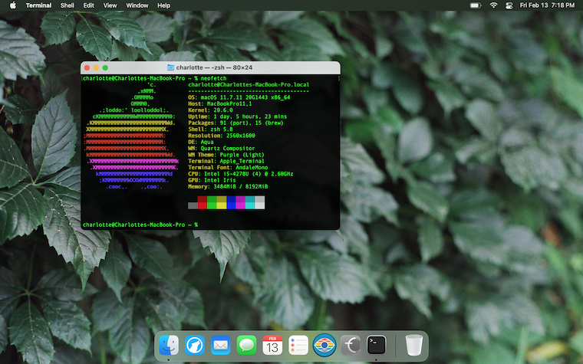Close the charlotte Terminal window
This screenshot has width=583, height=364.
87,67
